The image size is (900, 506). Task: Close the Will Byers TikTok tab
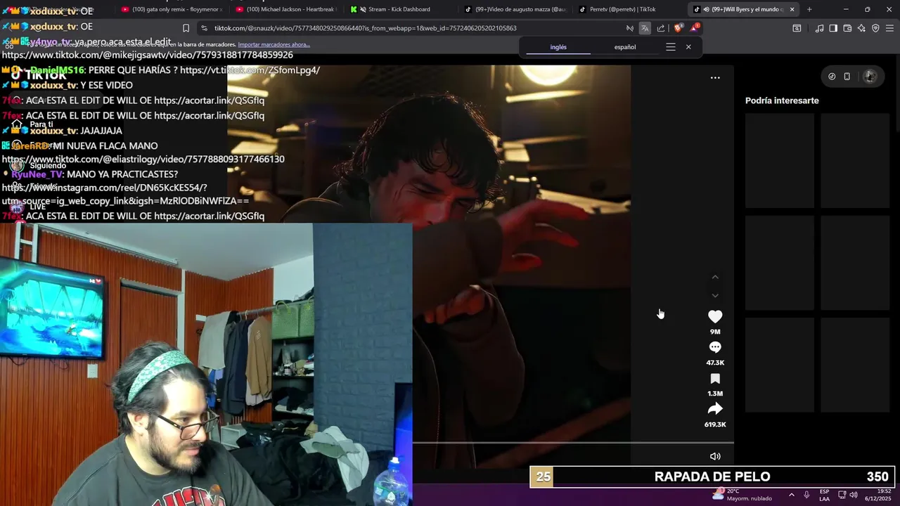click(792, 9)
